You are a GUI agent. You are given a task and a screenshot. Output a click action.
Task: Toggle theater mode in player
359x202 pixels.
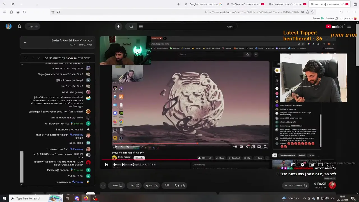320,165
